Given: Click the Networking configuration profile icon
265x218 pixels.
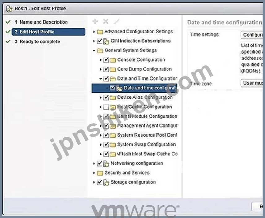Looking at the screenshot, I should pos(106,163).
